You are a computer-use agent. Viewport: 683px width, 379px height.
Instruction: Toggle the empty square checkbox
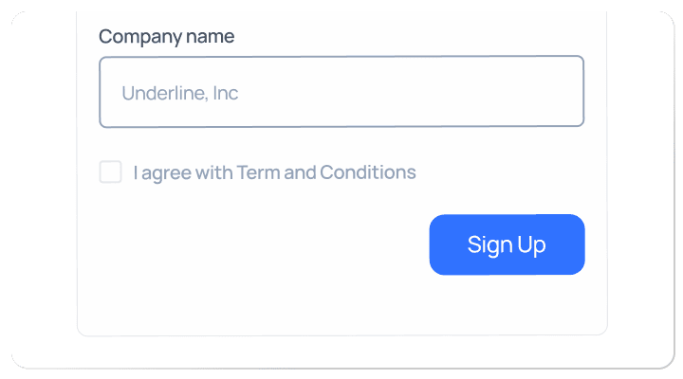click(111, 172)
